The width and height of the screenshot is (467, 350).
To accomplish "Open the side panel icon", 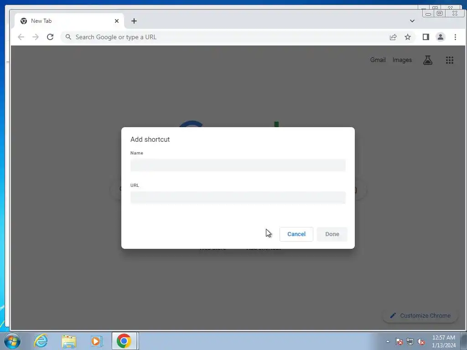I will pos(426,37).
